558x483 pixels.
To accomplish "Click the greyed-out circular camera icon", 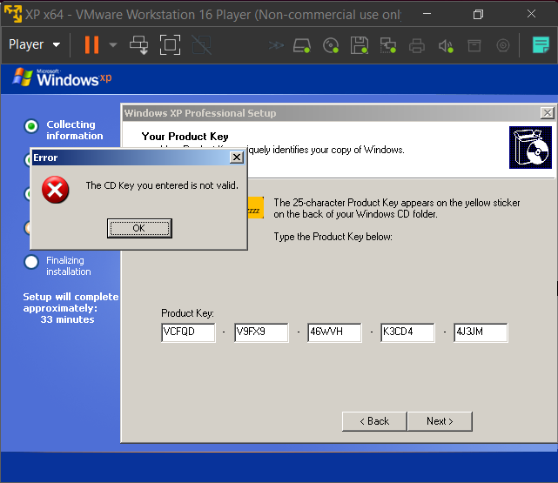I will pyautogui.click(x=503, y=45).
